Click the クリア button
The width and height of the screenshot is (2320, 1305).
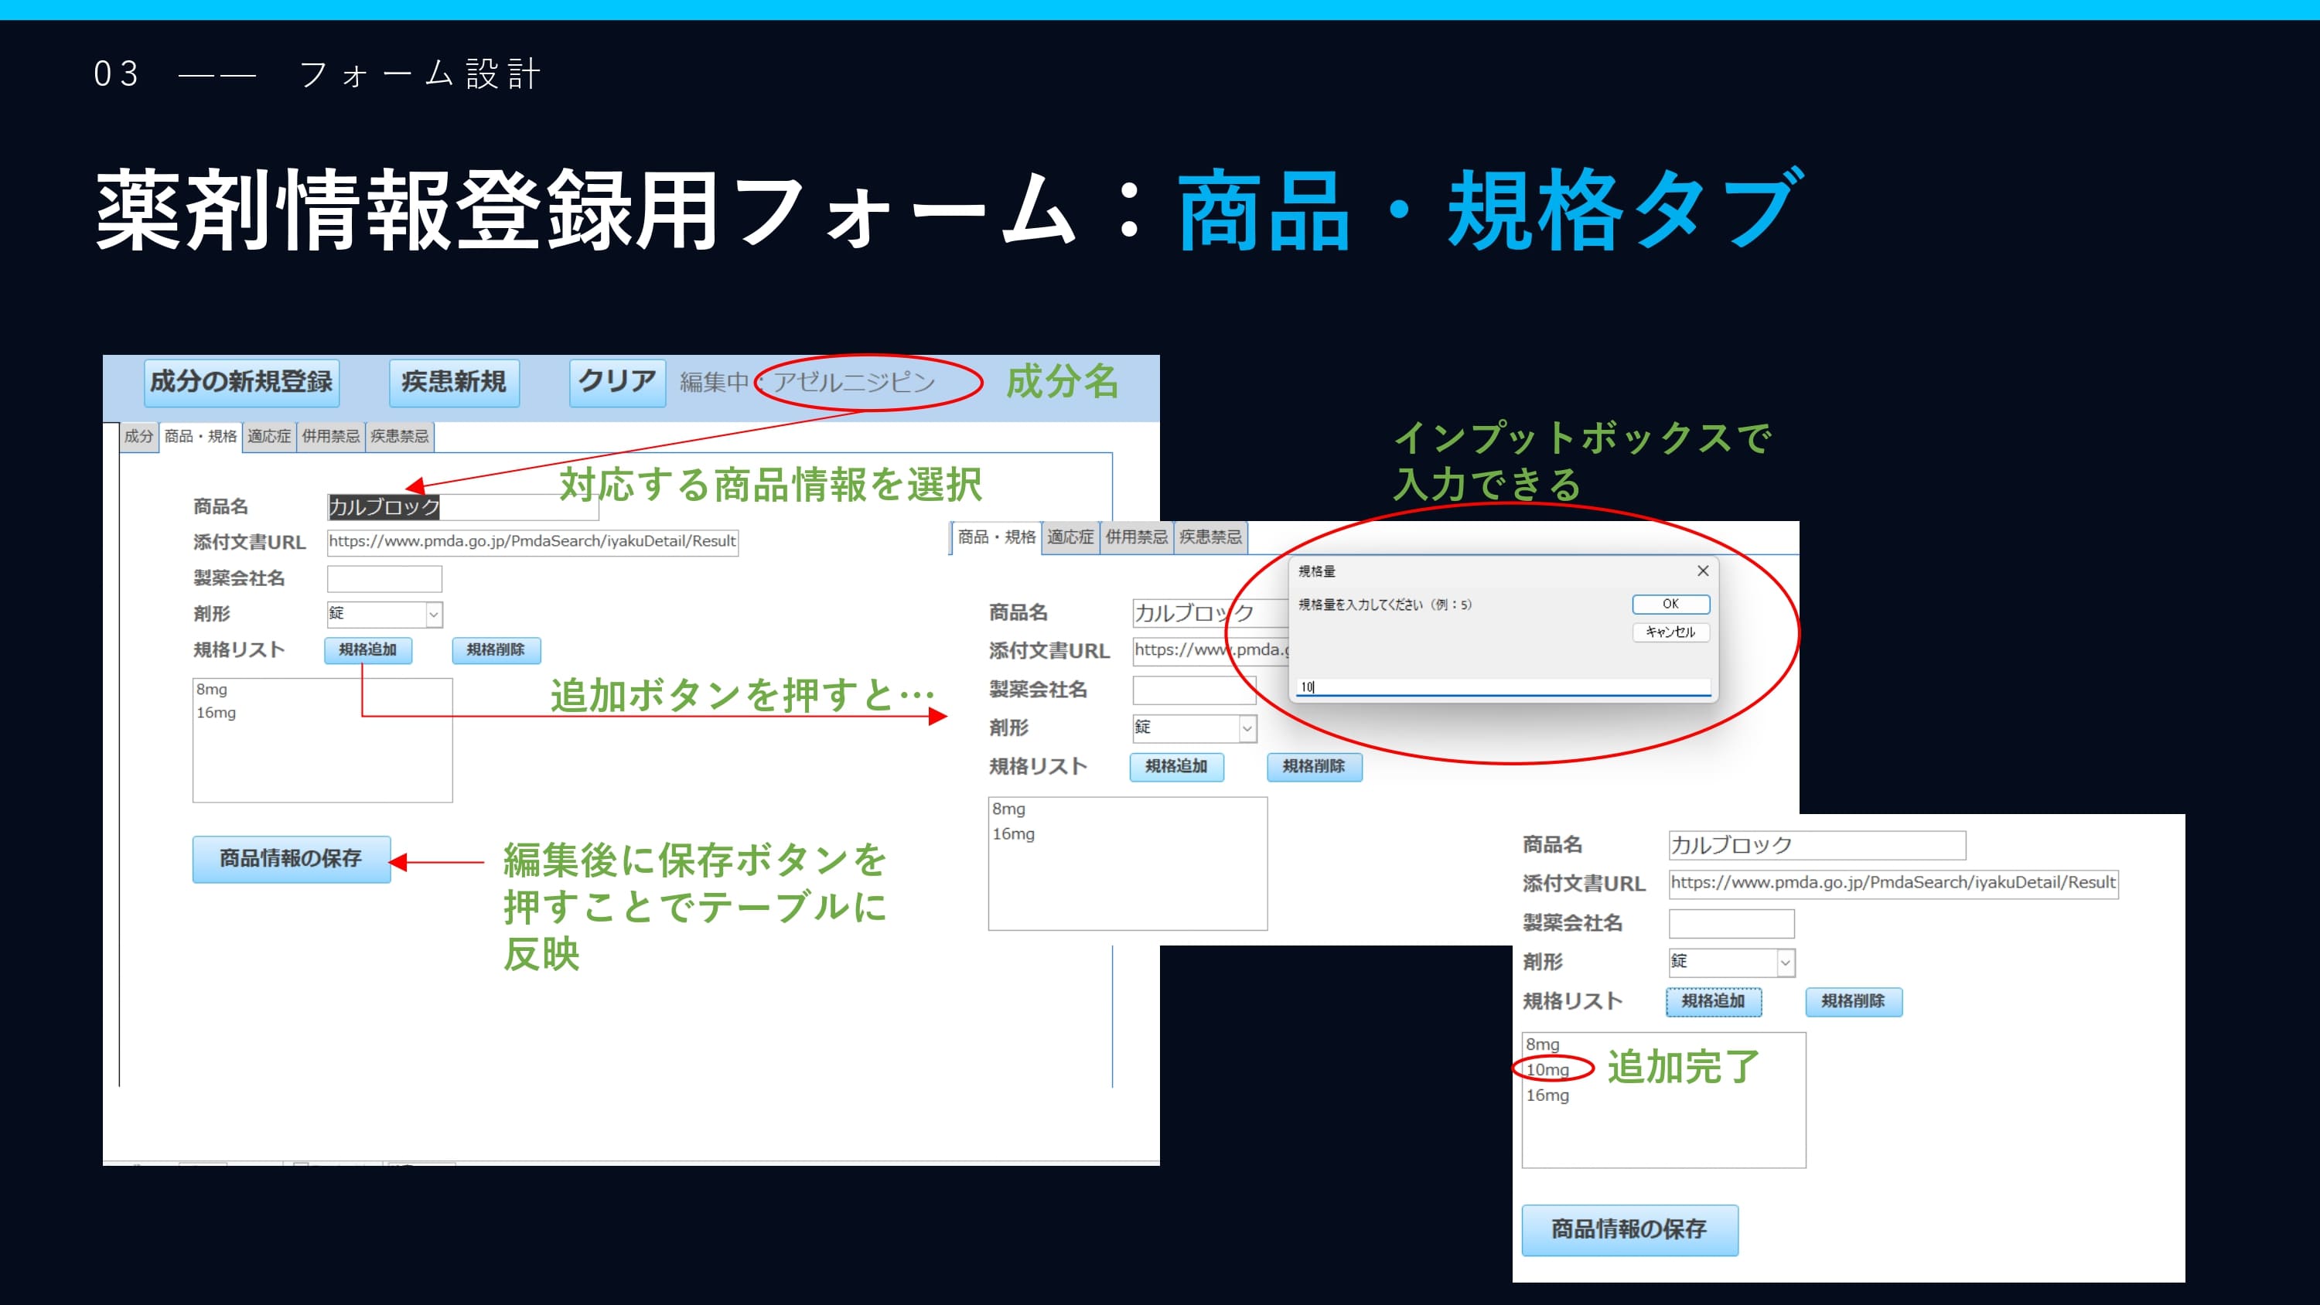tap(617, 382)
